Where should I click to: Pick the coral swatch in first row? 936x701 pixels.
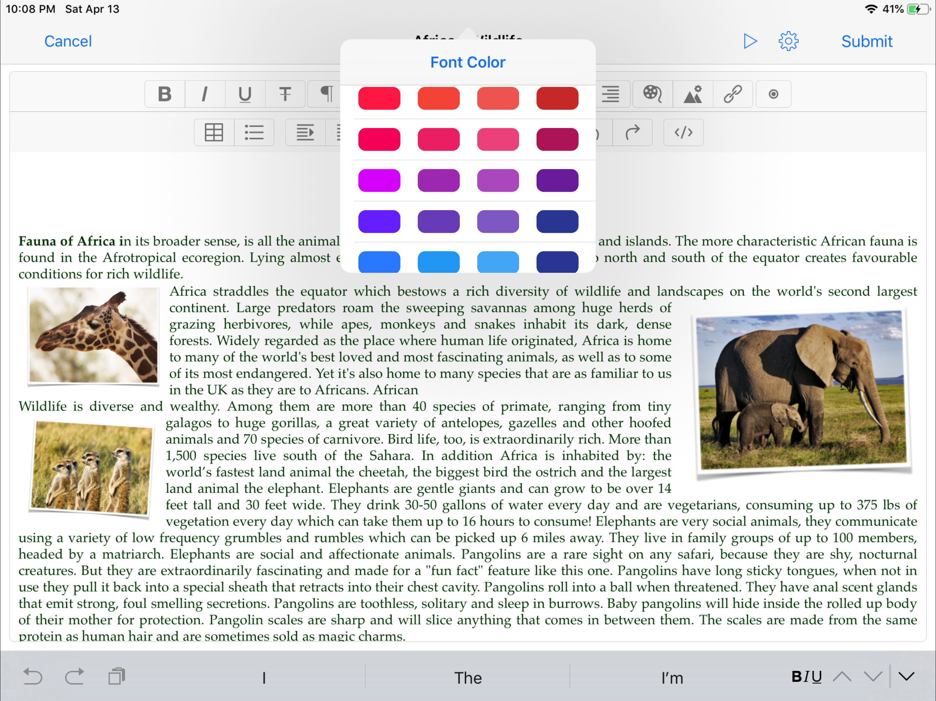pyautogui.click(x=498, y=99)
